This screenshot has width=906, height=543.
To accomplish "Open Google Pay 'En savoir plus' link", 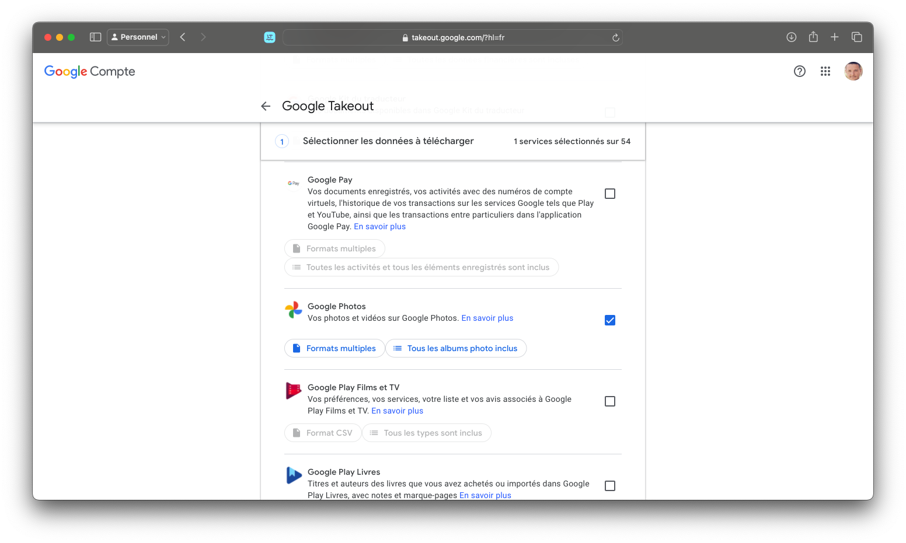I will pyautogui.click(x=379, y=227).
